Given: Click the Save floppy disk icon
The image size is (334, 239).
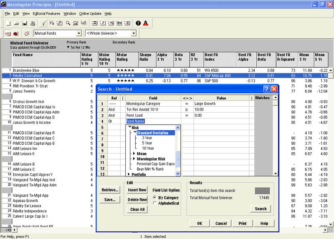Looking at the screenshot, I should click(25, 23).
